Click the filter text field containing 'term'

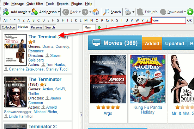click(x=169, y=20)
